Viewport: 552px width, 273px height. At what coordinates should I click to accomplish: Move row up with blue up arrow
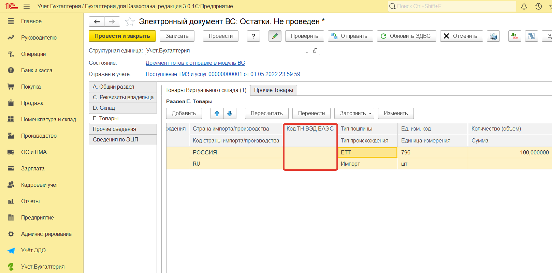[217, 113]
